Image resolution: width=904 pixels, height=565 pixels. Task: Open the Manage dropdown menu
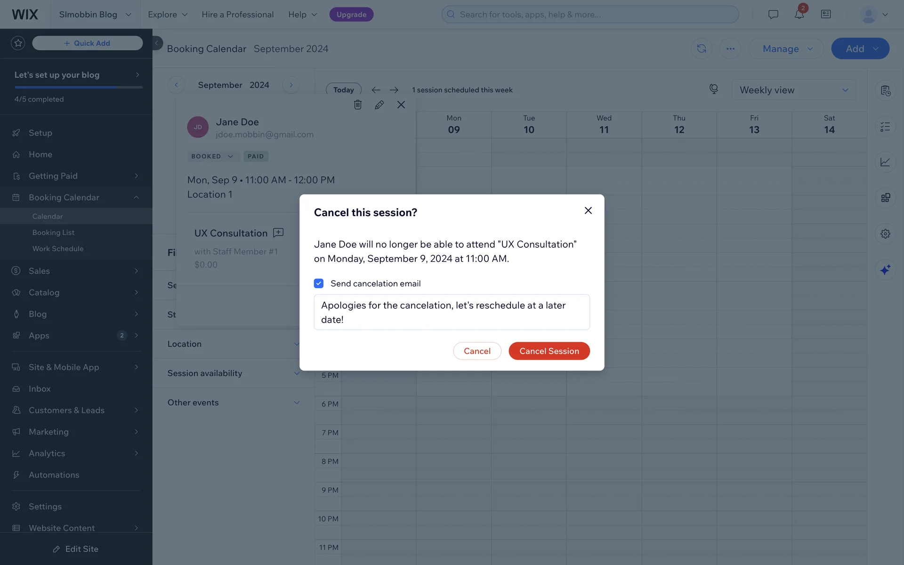786,48
